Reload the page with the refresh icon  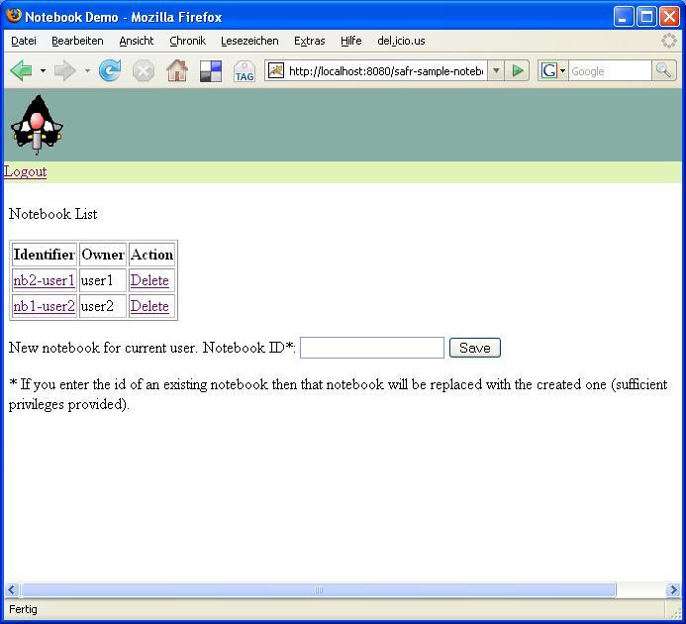pos(109,70)
